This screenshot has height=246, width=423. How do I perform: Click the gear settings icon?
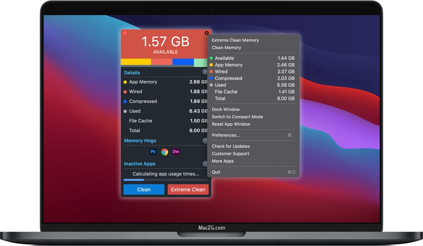coord(206,33)
